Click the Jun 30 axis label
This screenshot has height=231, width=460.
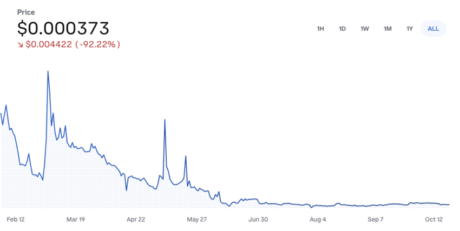pyautogui.click(x=258, y=219)
